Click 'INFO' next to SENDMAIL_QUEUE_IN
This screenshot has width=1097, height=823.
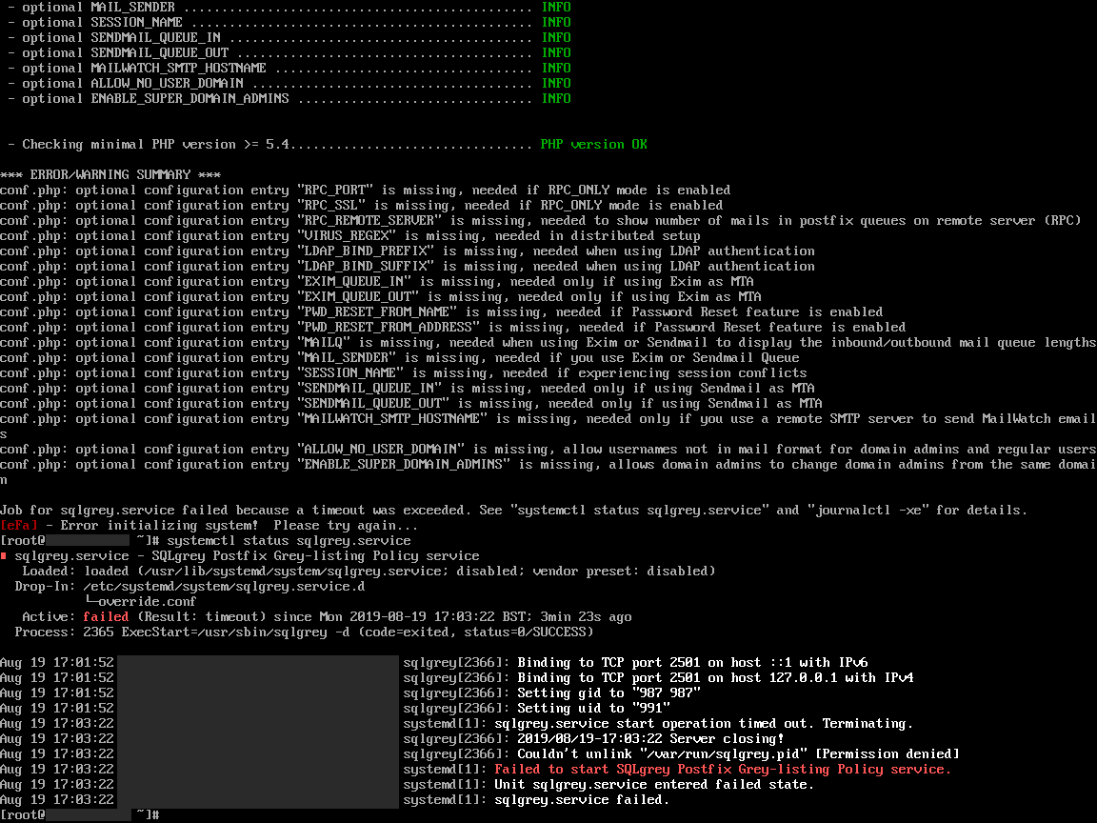(556, 38)
